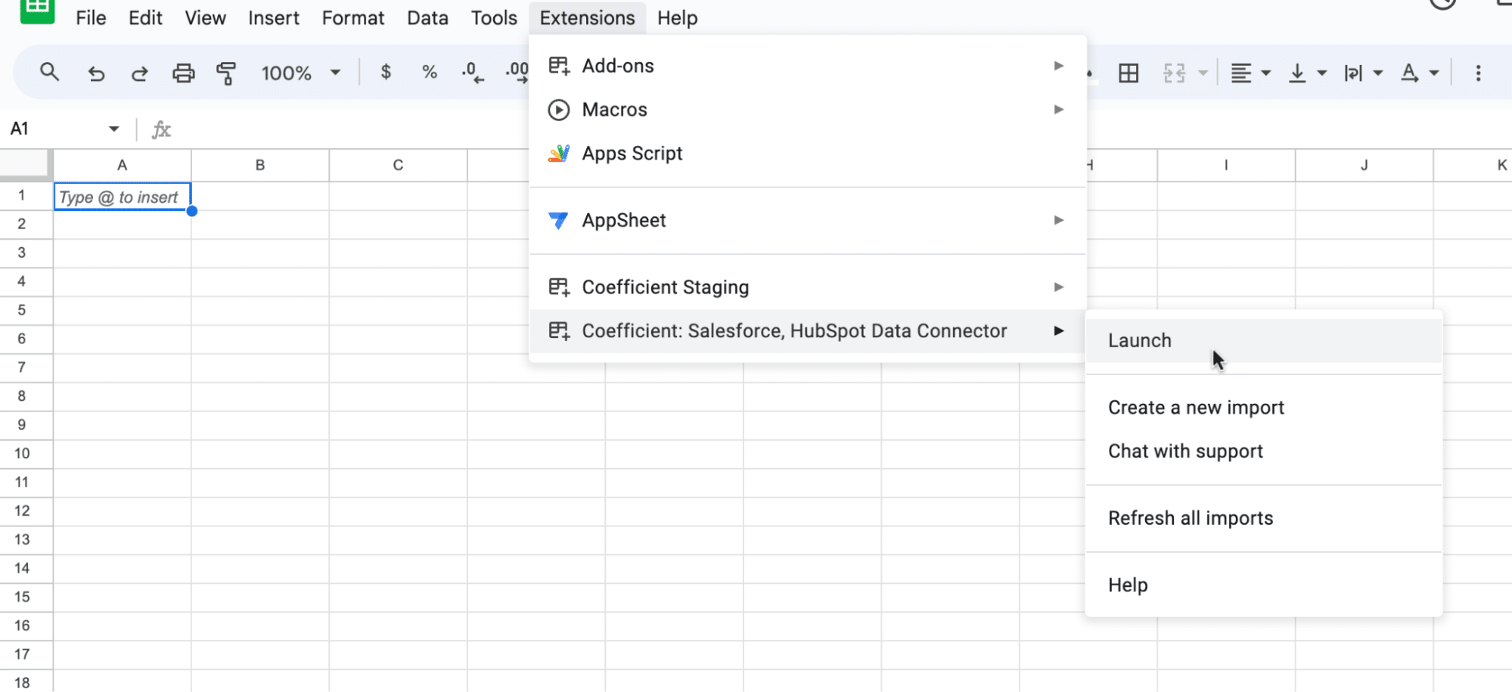Screen dimensions: 1512x692
Task: Click the Print icon
Action: tap(183, 73)
